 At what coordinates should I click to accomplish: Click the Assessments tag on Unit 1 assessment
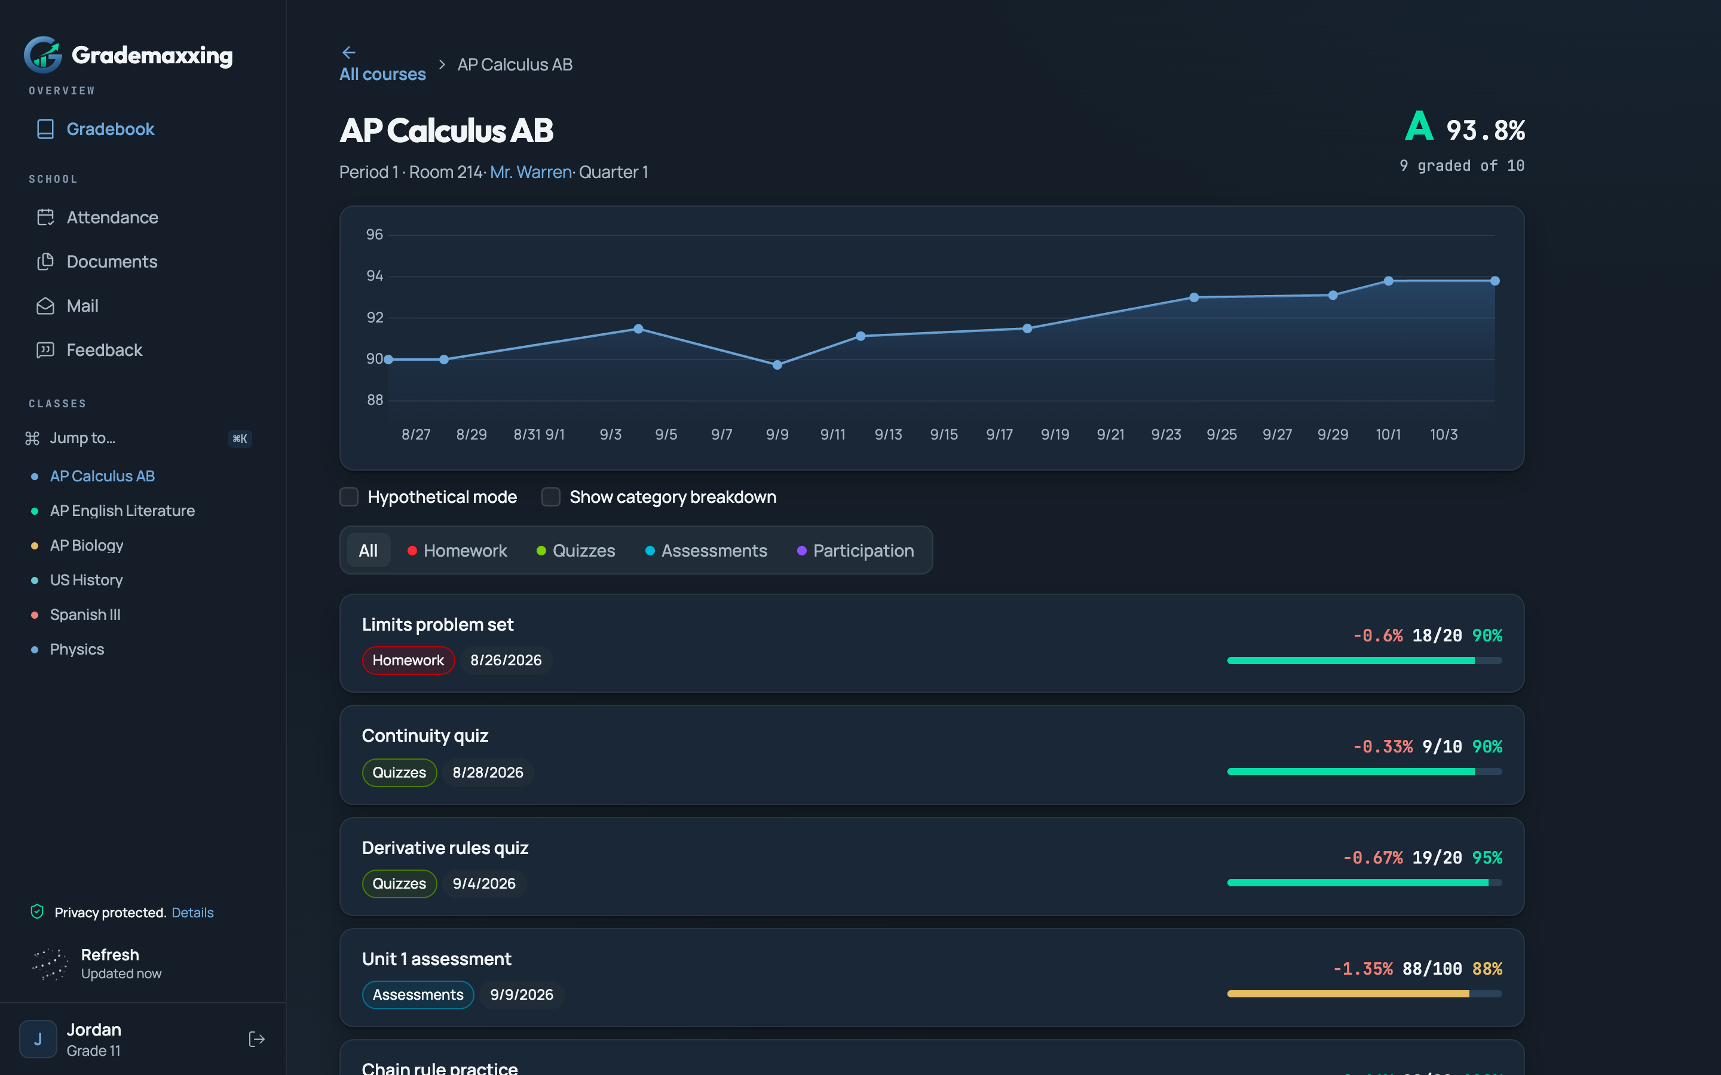(418, 994)
